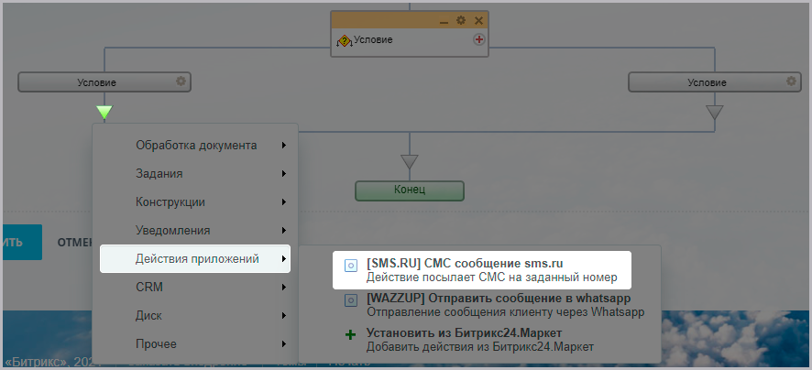The image size is (812, 370).
Task: Click the green Конец block
Action: click(x=410, y=190)
